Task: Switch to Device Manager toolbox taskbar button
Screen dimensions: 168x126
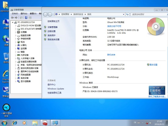Action: click(x=45, y=123)
